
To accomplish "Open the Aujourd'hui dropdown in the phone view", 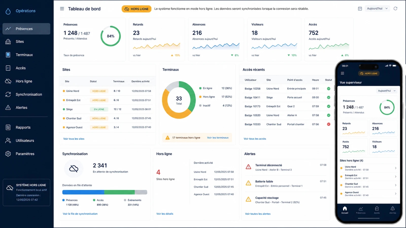I will tap(387, 91).
